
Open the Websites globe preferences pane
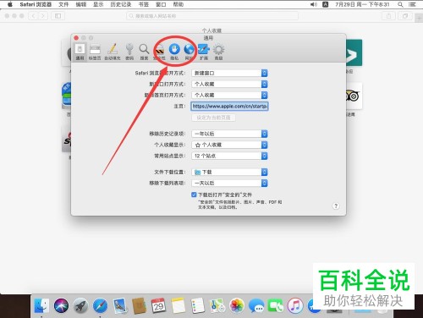[189, 52]
